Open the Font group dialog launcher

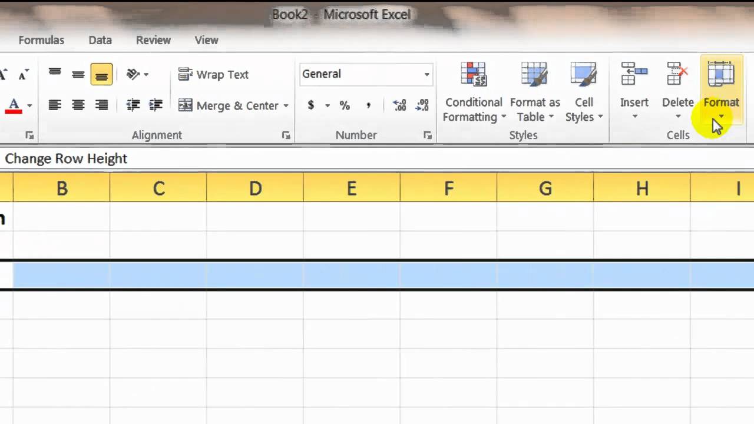(29, 135)
